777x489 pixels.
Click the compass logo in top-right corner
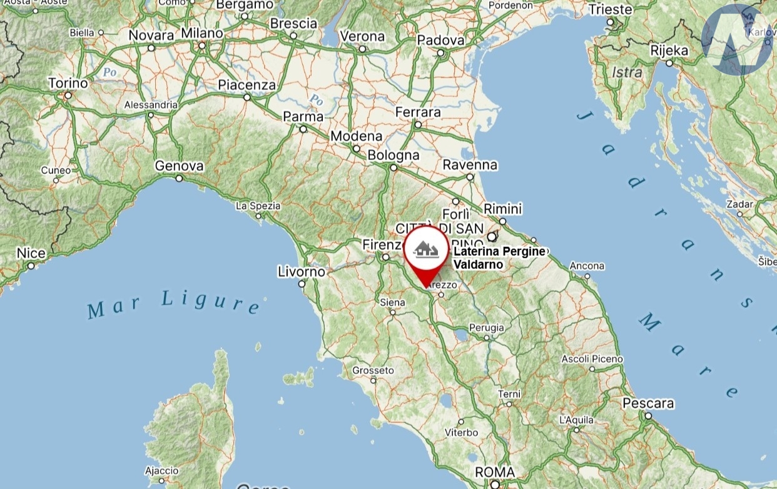(x=737, y=40)
